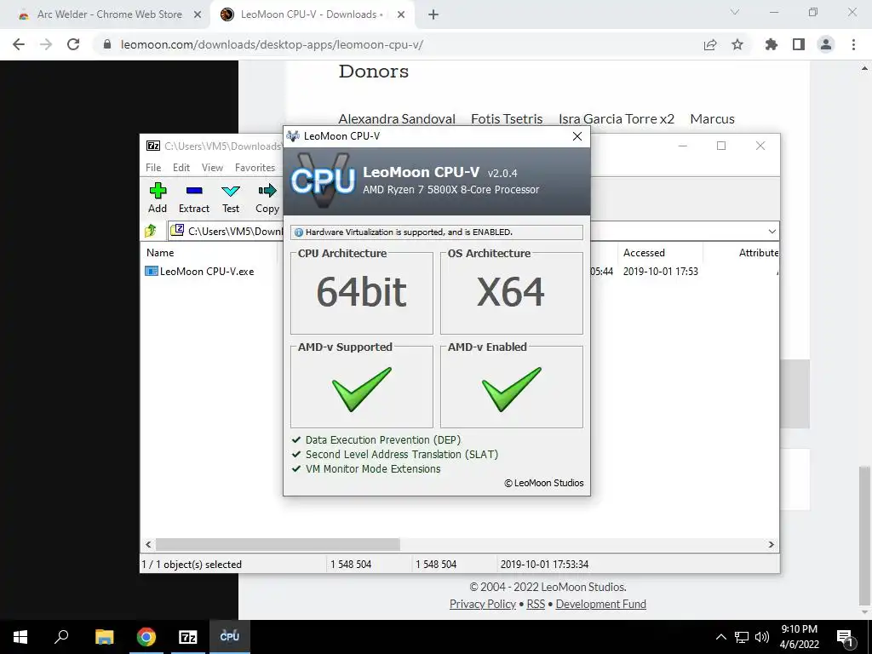Open Chrome profile avatar
Screen dimensions: 872x654
pyautogui.click(x=826, y=44)
